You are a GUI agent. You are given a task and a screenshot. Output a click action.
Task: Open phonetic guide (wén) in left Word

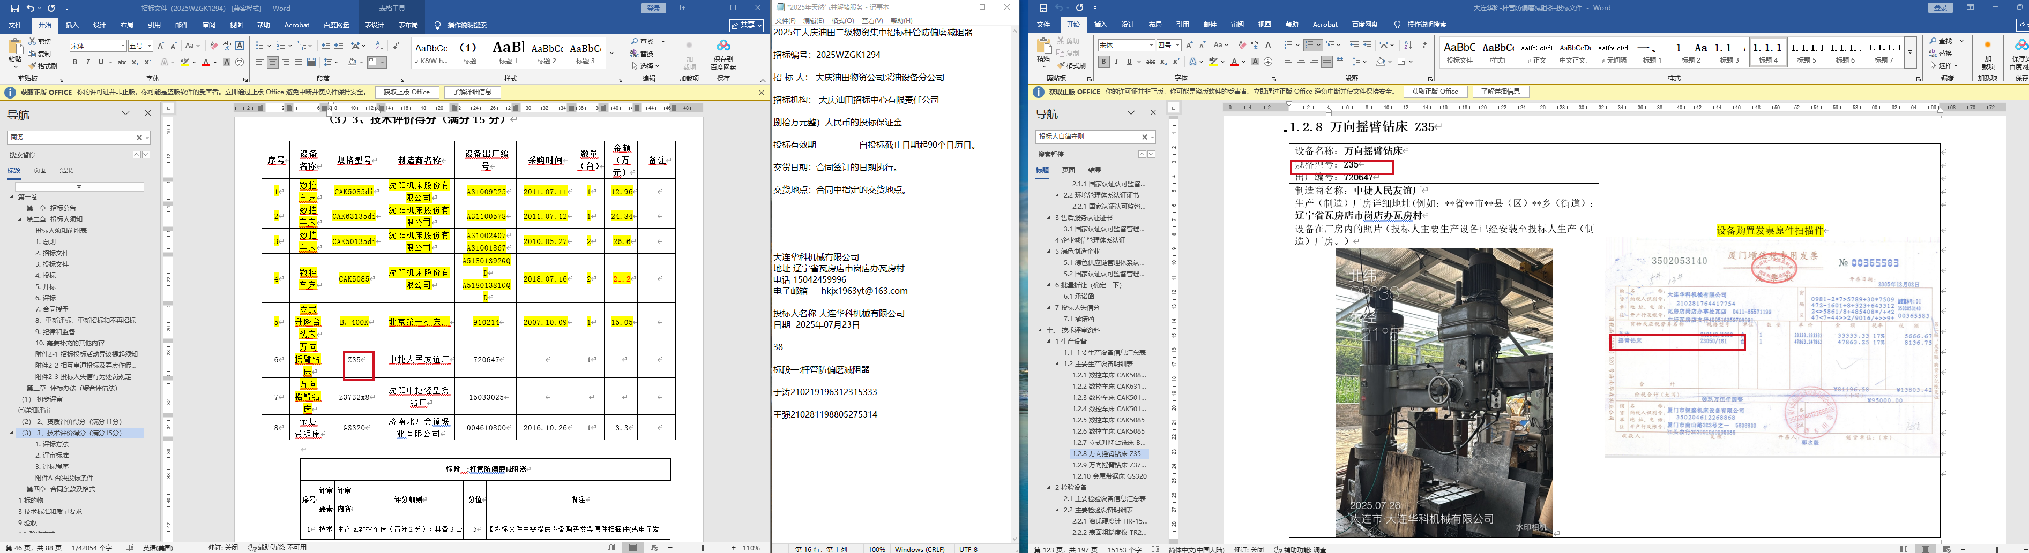[x=227, y=46]
